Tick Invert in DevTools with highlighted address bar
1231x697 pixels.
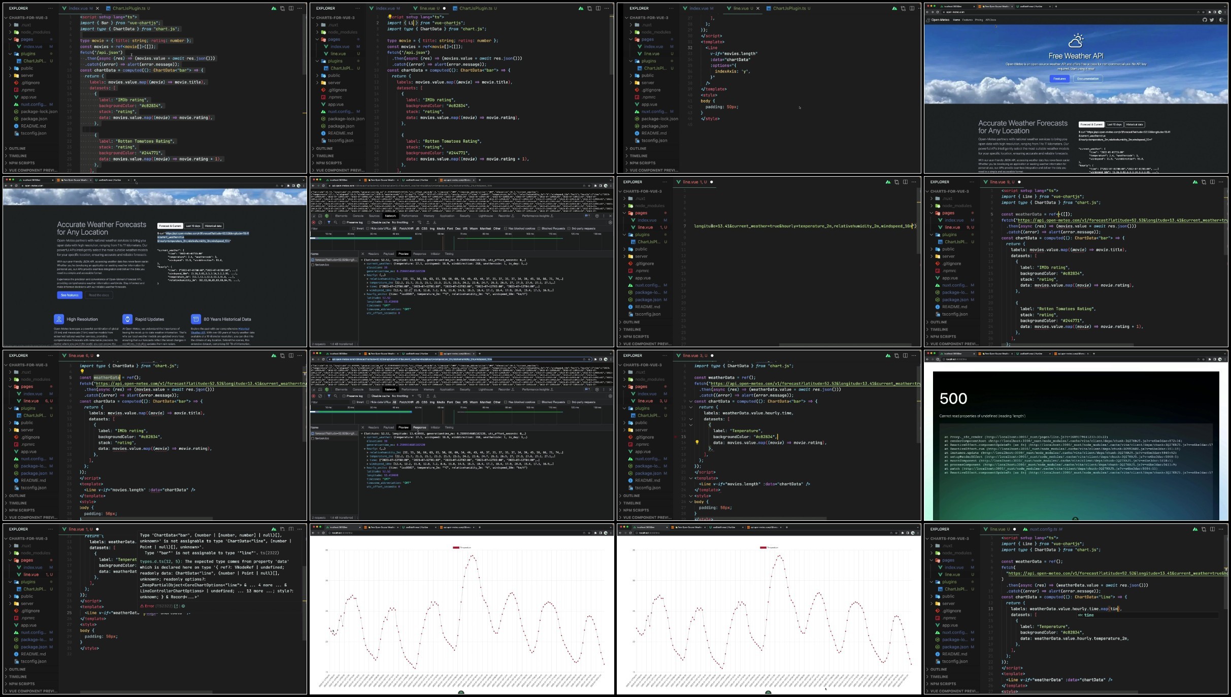click(x=355, y=402)
